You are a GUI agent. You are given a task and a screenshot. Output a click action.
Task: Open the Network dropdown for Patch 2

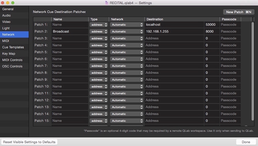pyautogui.click(x=126, y=32)
